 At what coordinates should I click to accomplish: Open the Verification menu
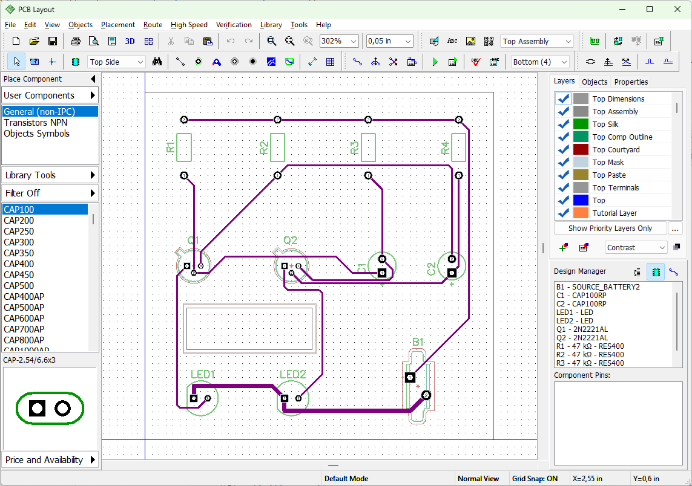point(234,25)
